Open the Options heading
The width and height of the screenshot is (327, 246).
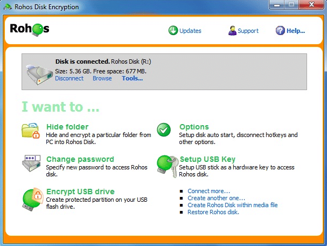[x=194, y=127]
